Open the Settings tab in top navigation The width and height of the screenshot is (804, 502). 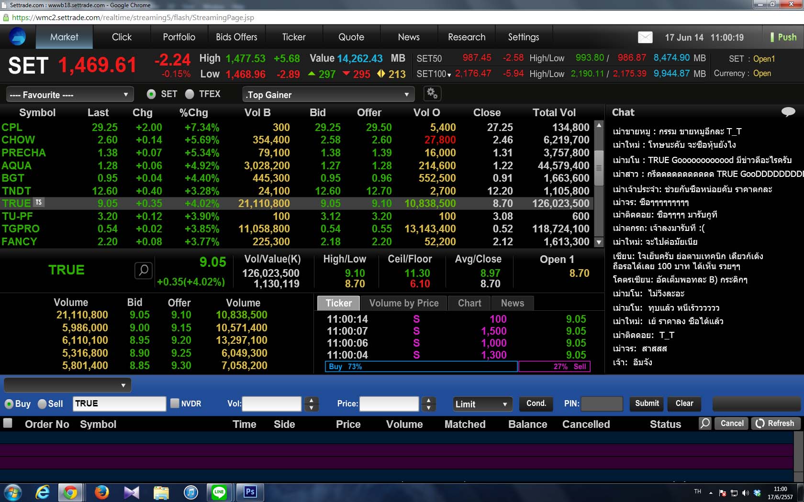click(x=524, y=37)
